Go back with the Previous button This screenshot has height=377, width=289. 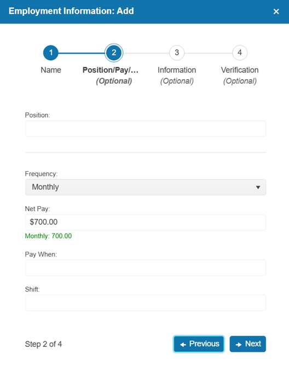pos(199,344)
